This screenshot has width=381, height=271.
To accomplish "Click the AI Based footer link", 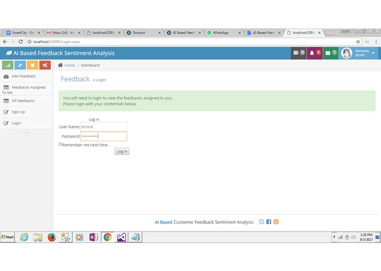I will pos(163,222).
